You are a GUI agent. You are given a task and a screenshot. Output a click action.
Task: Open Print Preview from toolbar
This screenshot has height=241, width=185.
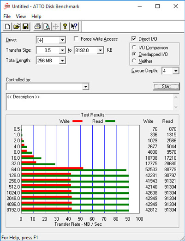point(47,26)
